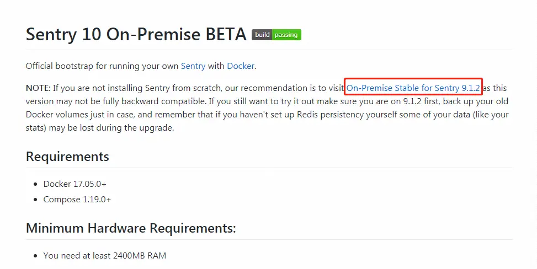Viewport: 537px width, 269px height.
Task: Click the 'Compose 1.19.0+' list item
Action: tap(77, 199)
